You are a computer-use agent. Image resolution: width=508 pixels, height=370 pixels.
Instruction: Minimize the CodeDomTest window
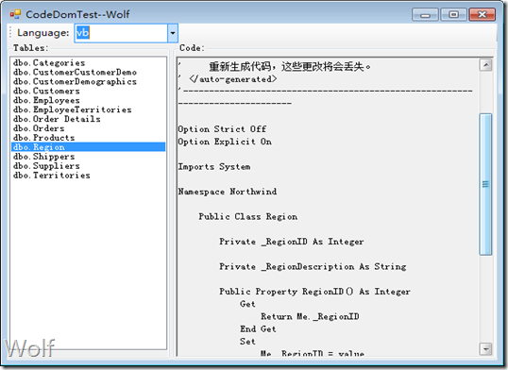(x=425, y=15)
